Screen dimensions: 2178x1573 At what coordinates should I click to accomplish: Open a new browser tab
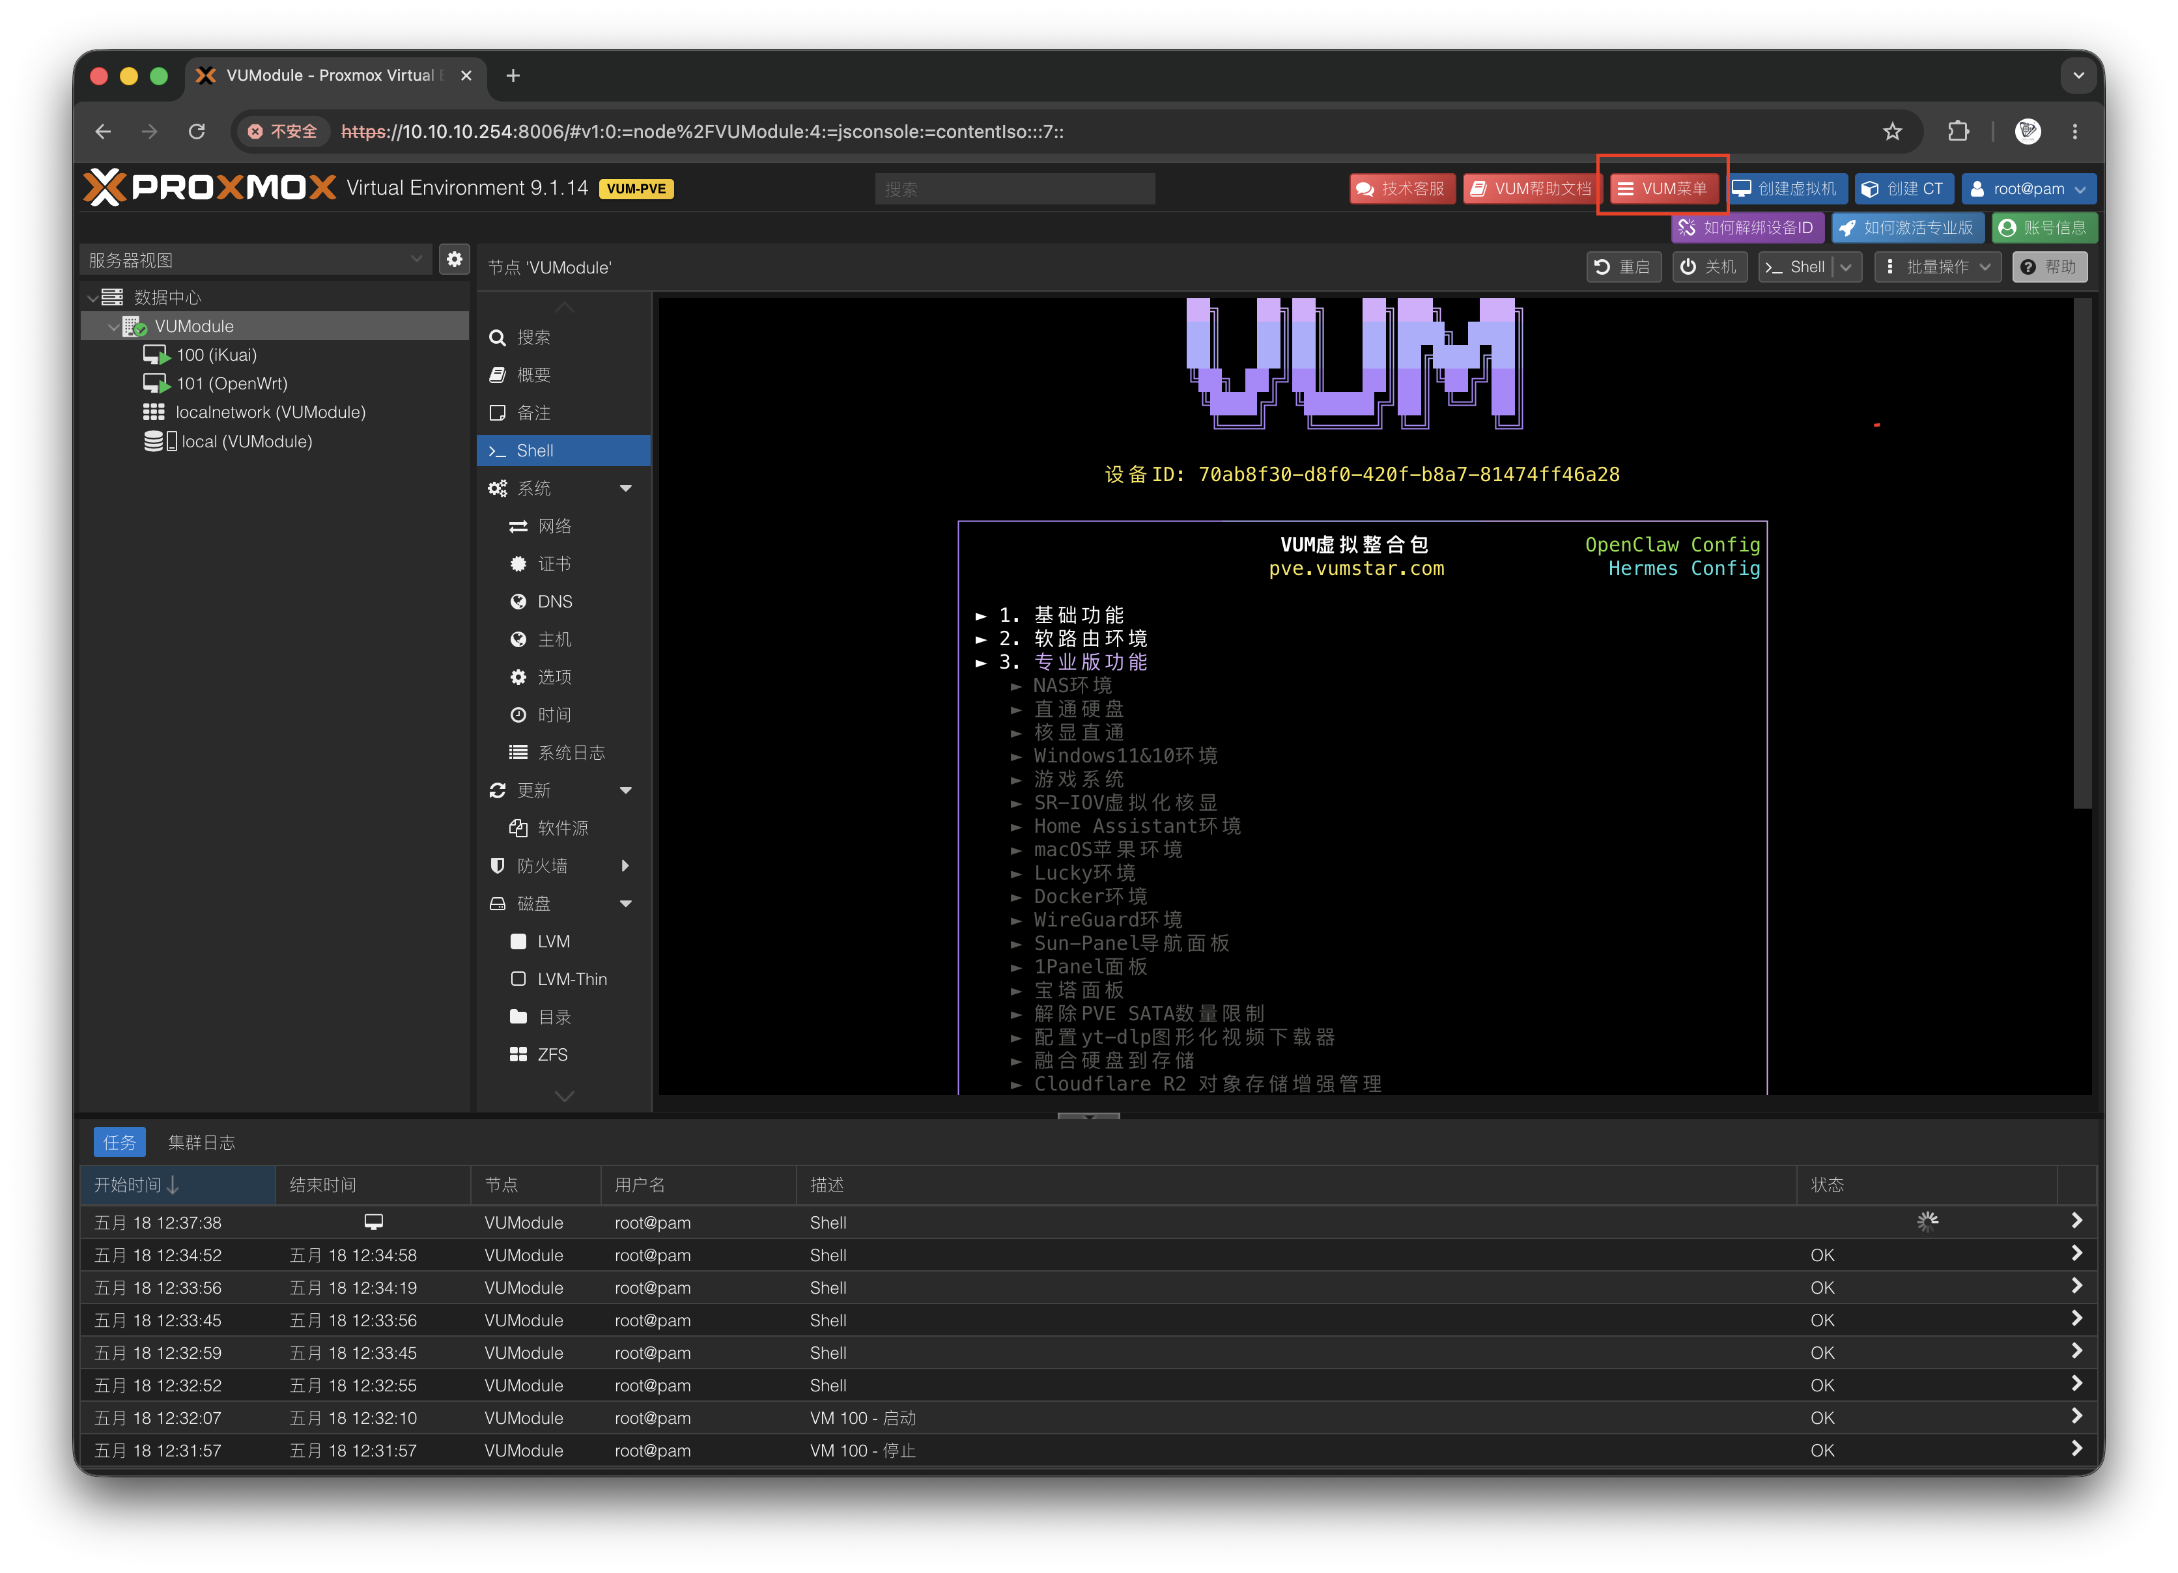coord(513,75)
